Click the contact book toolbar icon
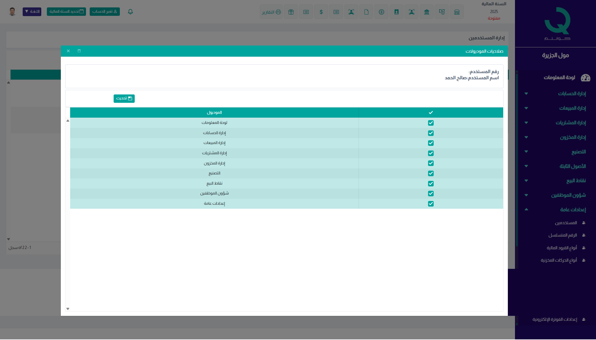Screen dimensions: 596x340 [396, 12]
